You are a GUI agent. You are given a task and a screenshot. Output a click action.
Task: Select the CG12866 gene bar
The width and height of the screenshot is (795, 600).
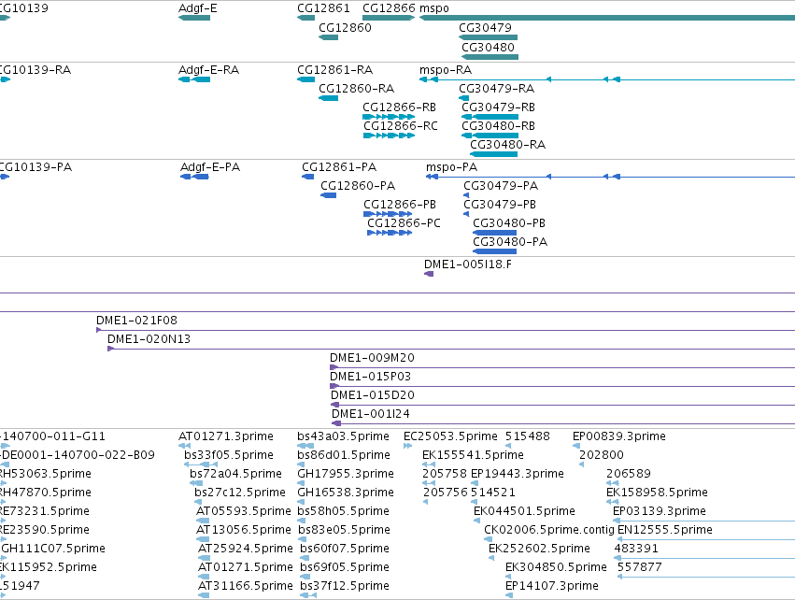pos(389,19)
